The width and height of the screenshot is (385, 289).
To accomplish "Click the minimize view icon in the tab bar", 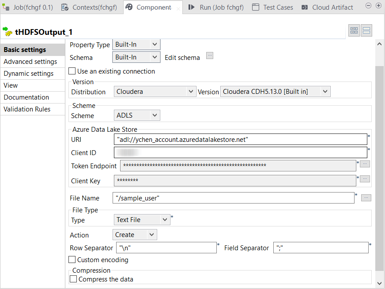I will (369, 6).
